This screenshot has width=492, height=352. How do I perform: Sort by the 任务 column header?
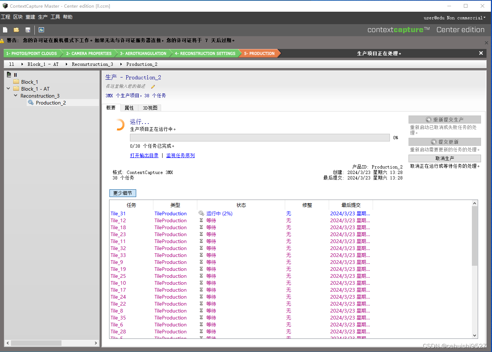click(x=131, y=205)
